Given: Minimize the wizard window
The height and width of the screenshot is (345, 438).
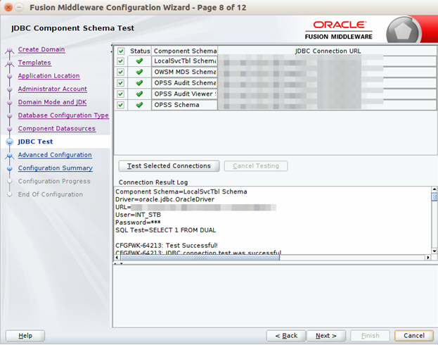Looking at the screenshot, I should 19,7.
